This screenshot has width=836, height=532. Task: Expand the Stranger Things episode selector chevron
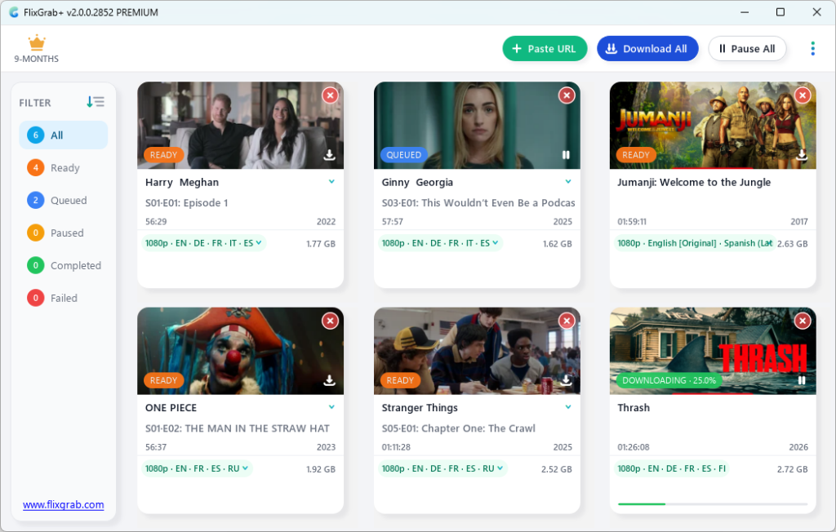tap(568, 407)
